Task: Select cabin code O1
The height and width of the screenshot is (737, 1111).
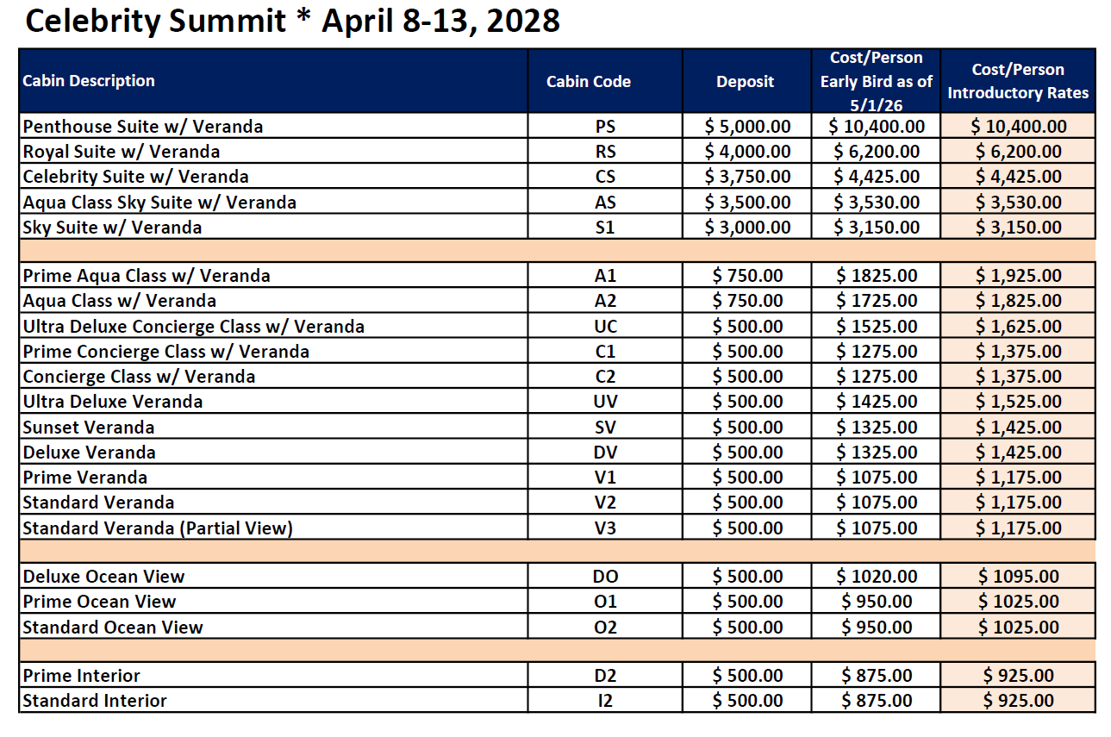Action: click(x=605, y=602)
